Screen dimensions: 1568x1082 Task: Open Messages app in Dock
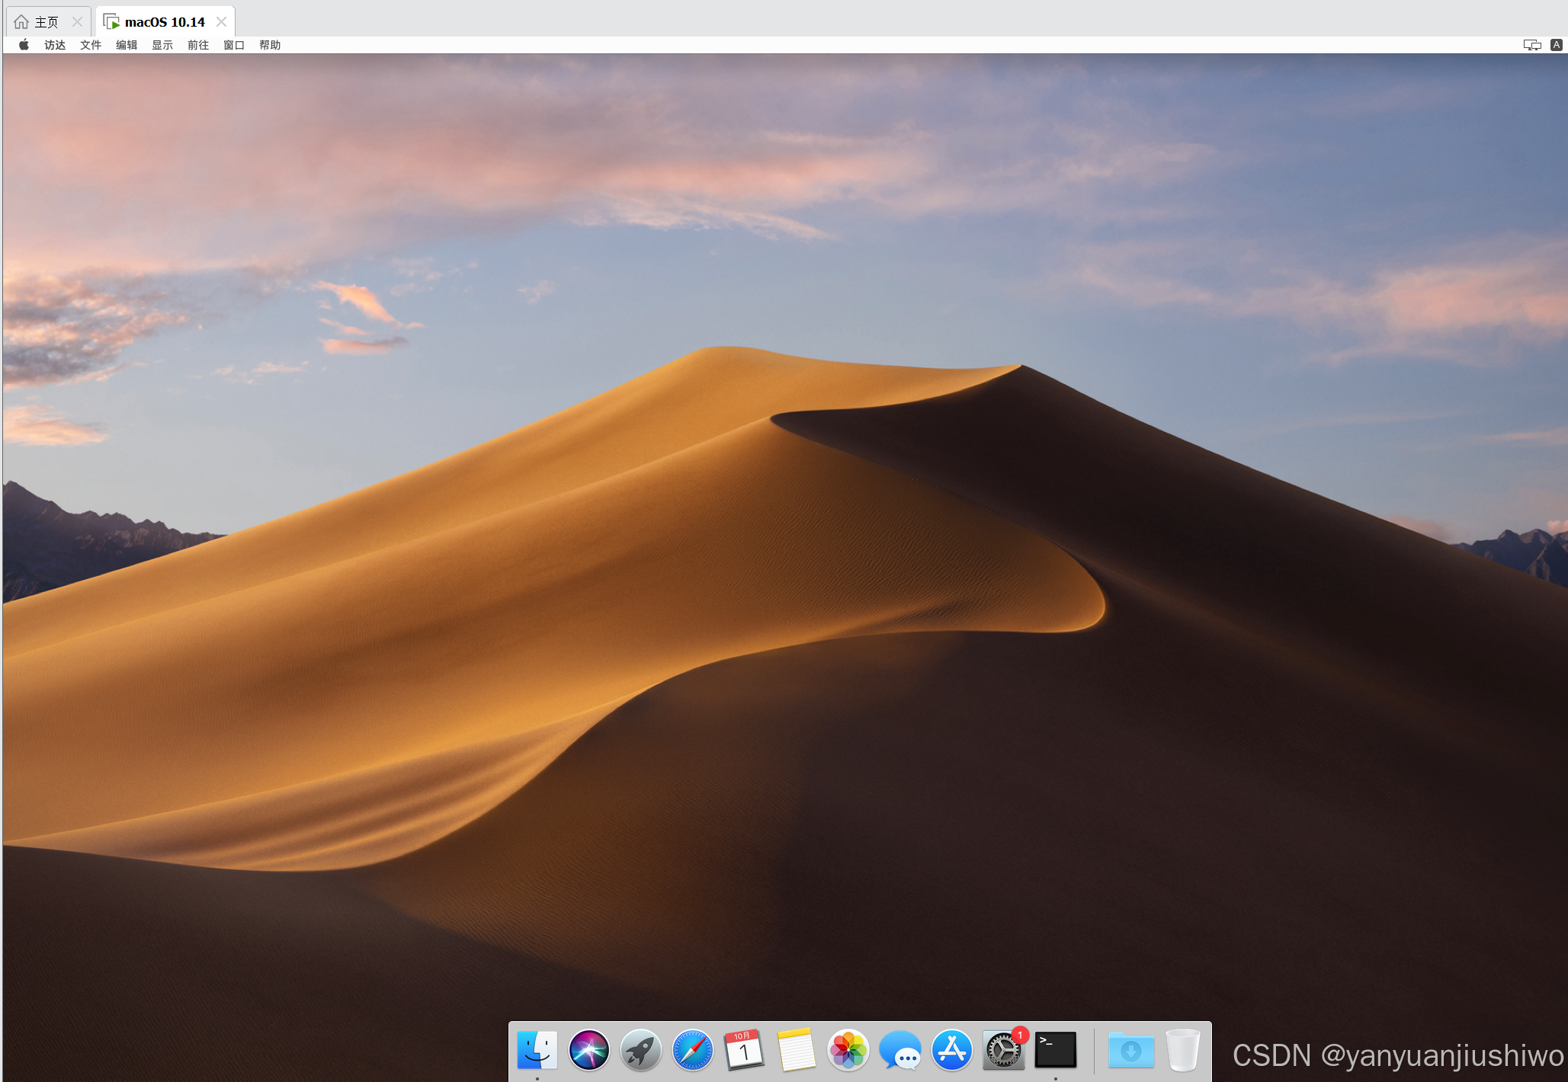pos(899,1050)
